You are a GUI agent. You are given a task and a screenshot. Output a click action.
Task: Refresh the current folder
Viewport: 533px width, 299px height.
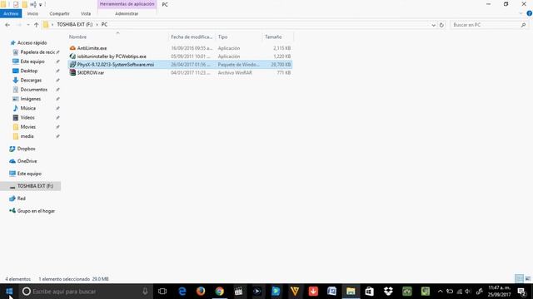[x=441, y=25]
